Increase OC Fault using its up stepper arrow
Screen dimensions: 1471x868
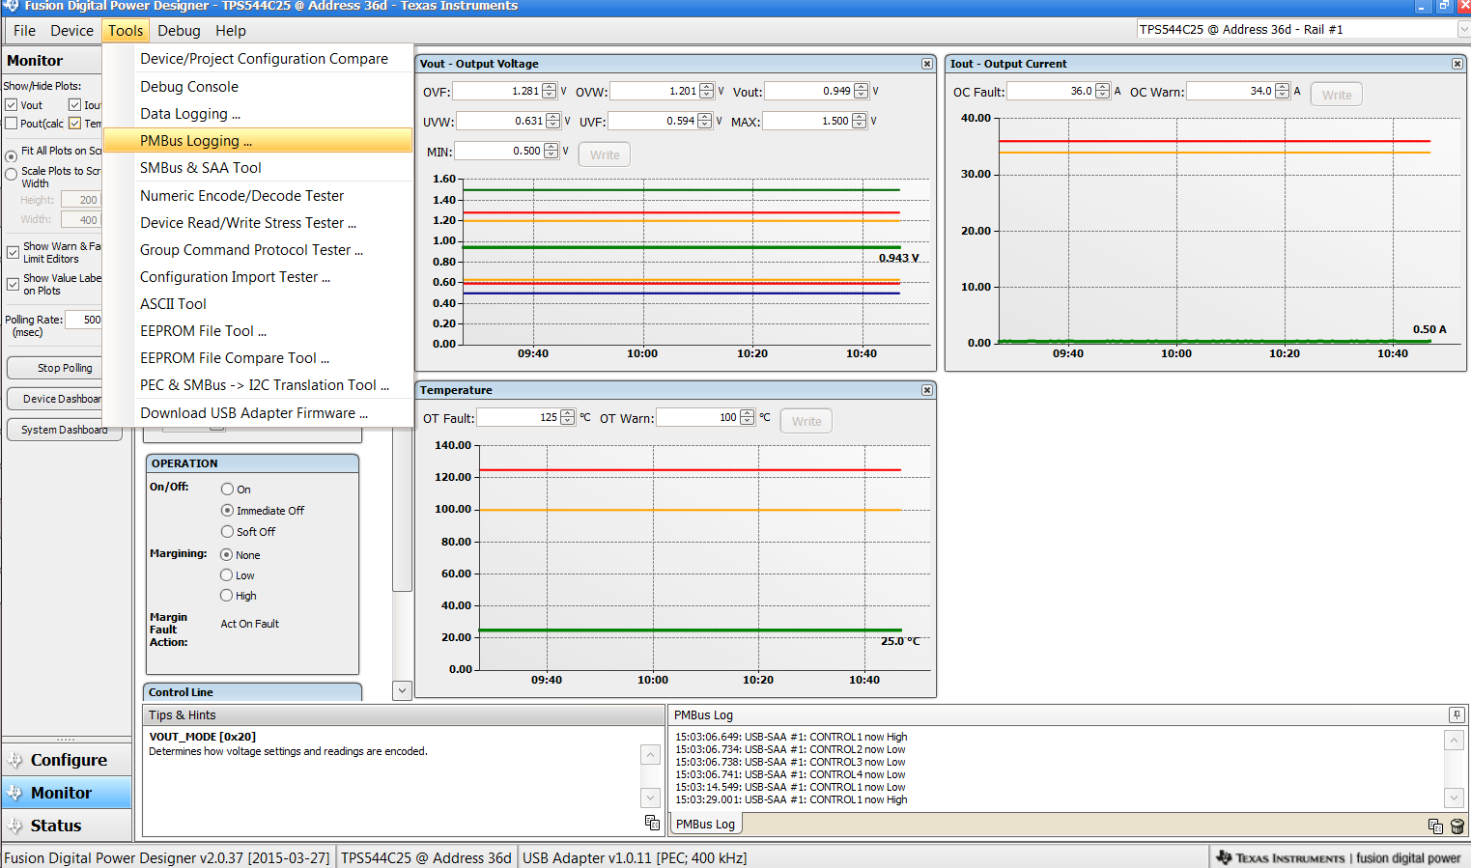tap(1102, 87)
